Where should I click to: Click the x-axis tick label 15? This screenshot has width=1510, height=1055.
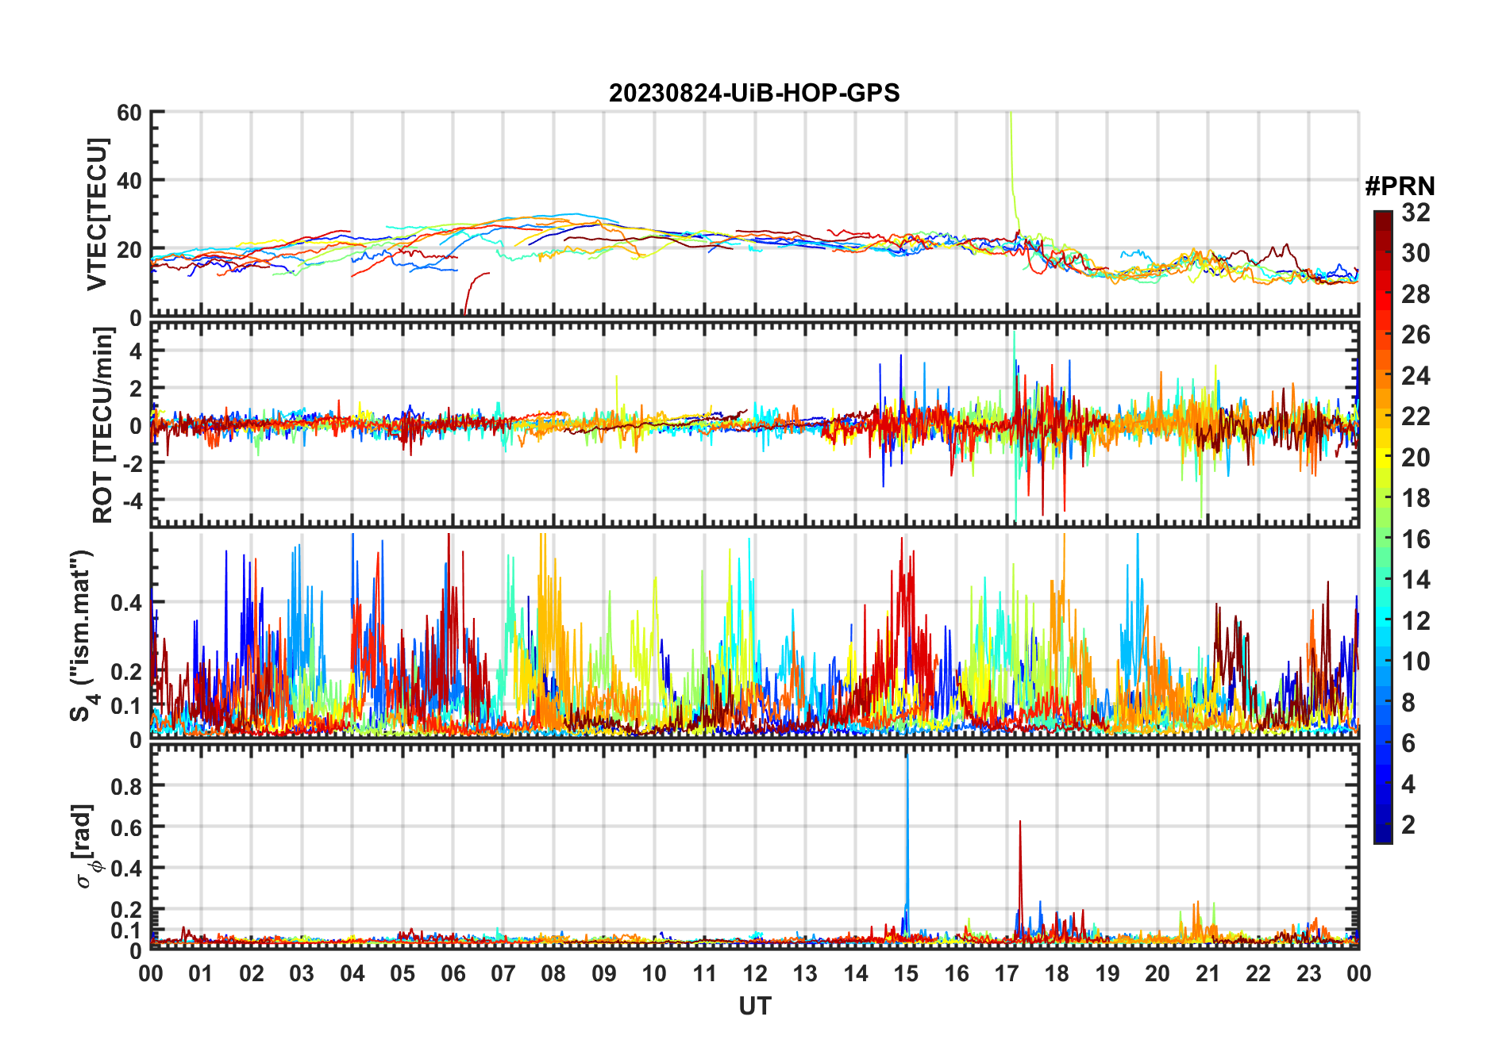906,974
